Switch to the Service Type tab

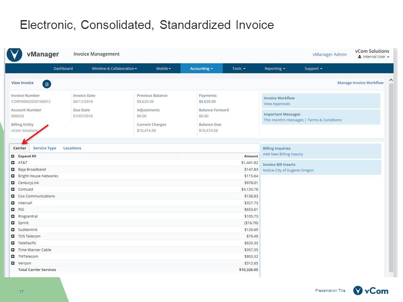(45, 148)
